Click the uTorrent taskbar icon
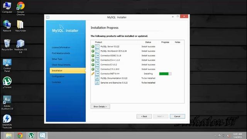 (x=31, y=136)
